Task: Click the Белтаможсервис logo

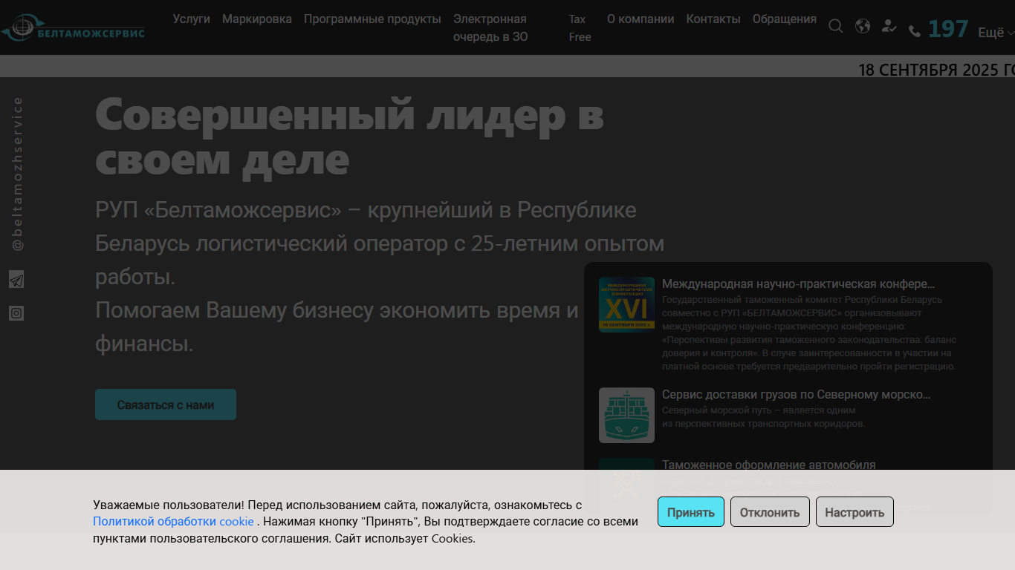Action: (x=73, y=28)
